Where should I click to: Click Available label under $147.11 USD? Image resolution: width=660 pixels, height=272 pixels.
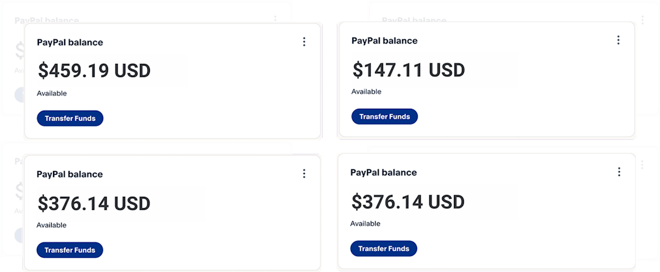pos(366,92)
